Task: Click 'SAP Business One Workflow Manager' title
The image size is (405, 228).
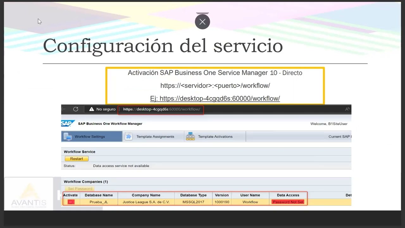Action: point(110,124)
